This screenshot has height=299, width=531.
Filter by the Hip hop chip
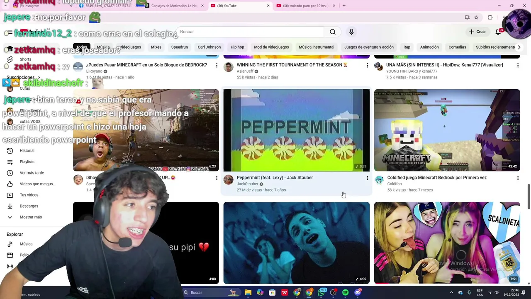[237, 47]
